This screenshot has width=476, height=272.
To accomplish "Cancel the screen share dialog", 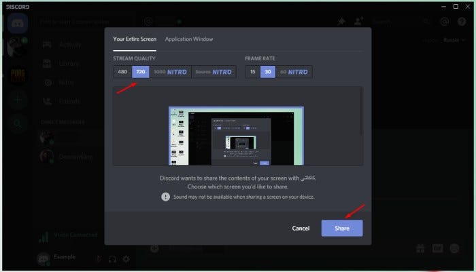I will (301, 228).
